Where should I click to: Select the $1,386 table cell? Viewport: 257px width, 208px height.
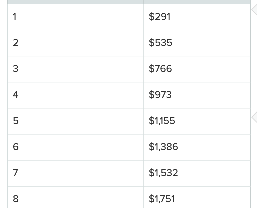coord(197,148)
